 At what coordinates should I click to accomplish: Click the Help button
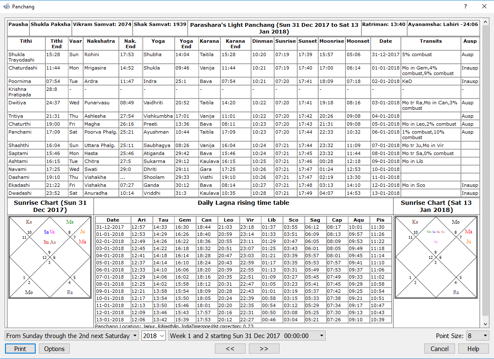coord(473,349)
